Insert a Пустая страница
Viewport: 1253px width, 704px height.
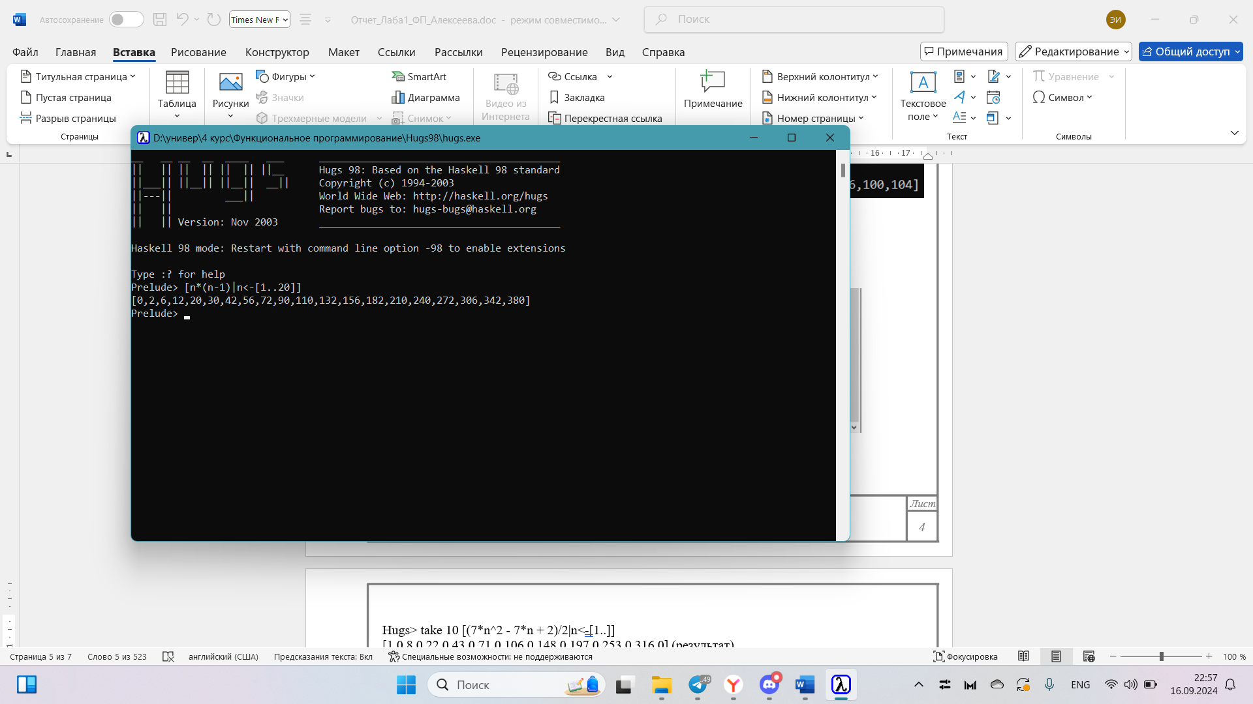(66, 97)
